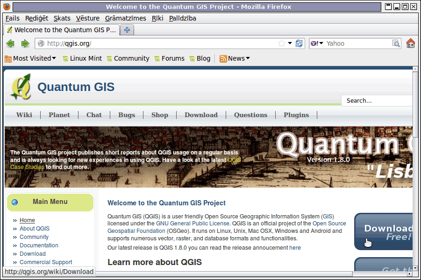This screenshot has width=421, height=280.
Task: Follow the Open Source Geospatial Foundation link
Action: pyautogui.click(x=136, y=231)
